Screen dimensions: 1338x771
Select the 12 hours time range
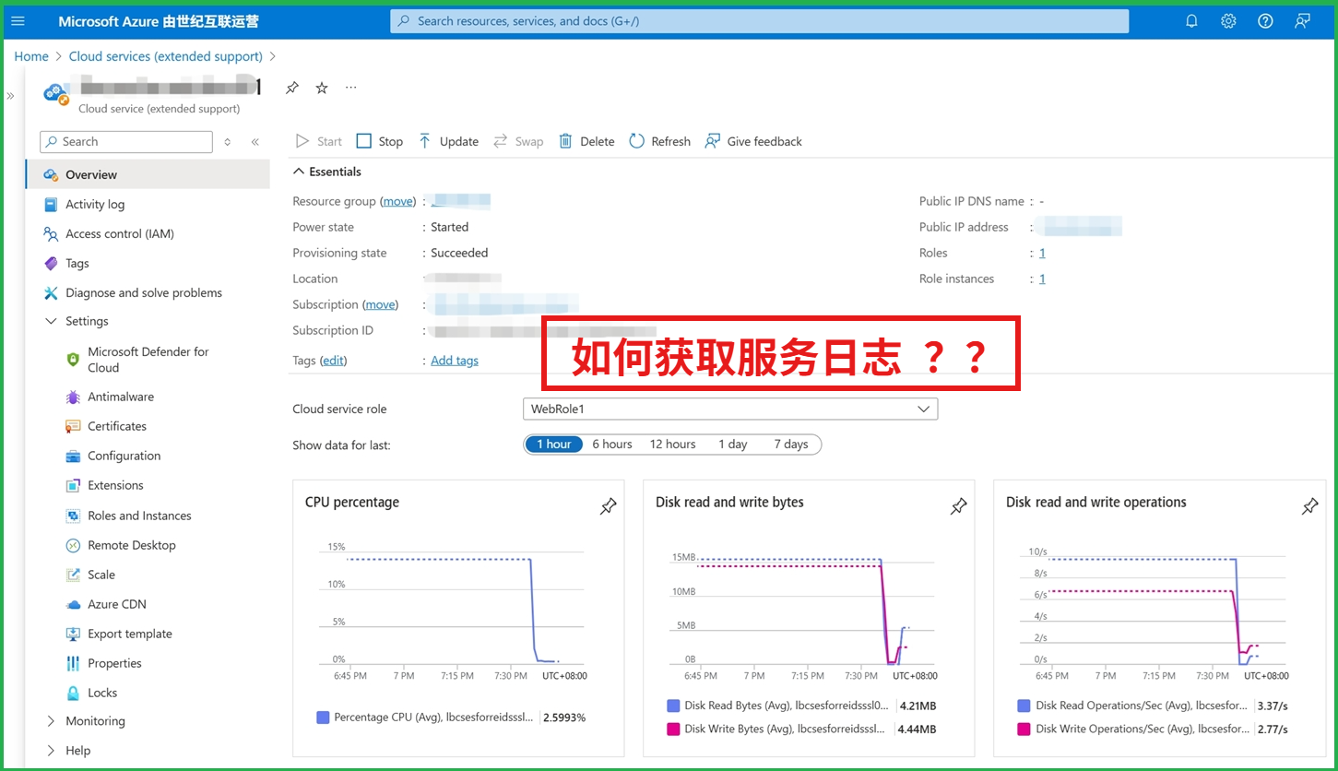coord(673,445)
